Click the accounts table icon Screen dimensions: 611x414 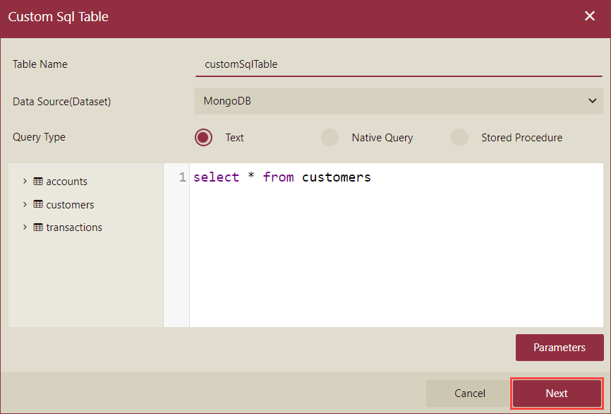[38, 182]
